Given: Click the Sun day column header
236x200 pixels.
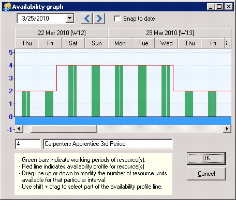Looking at the screenshot, I should click(96, 43).
